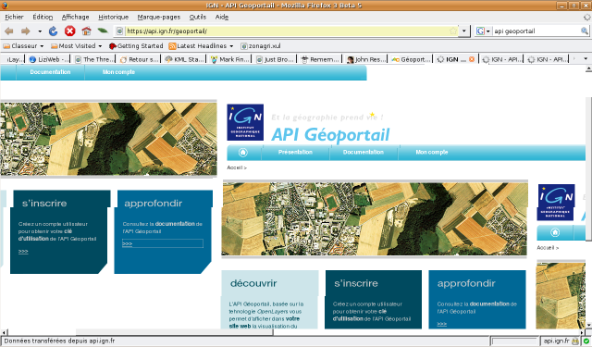Click Documentation in the topmost blue strip

(50, 72)
